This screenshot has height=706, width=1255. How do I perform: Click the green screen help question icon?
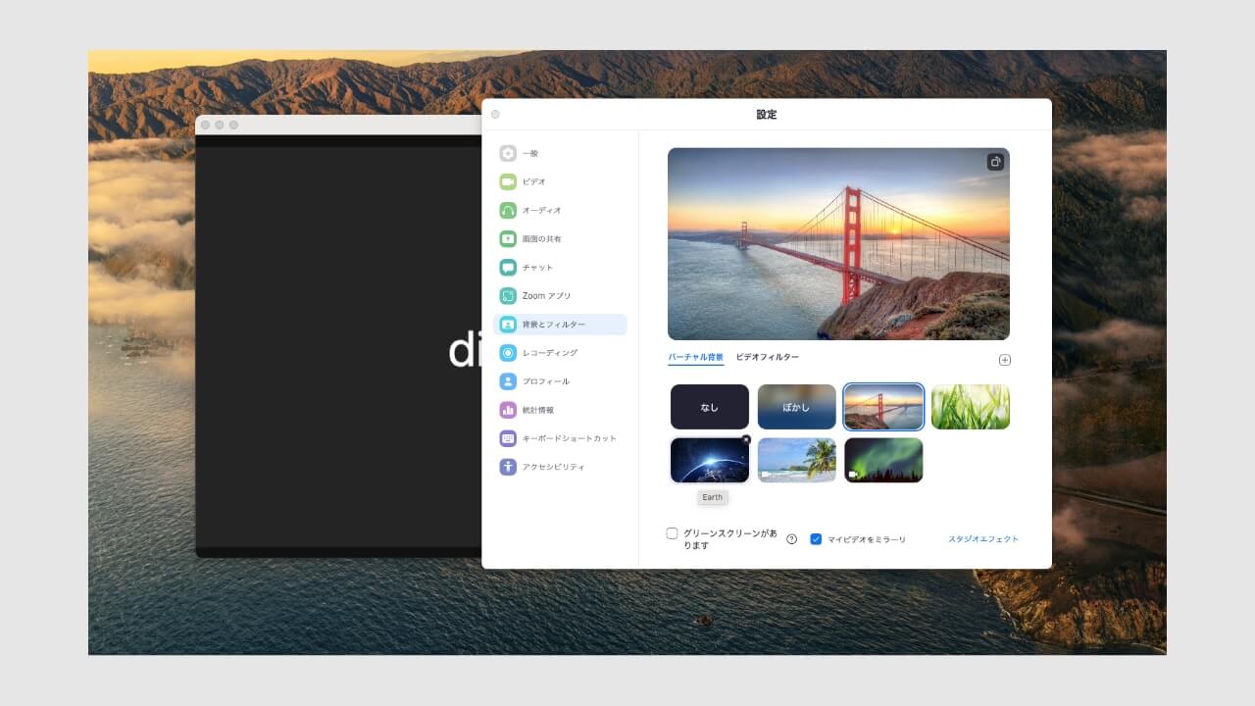791,539
